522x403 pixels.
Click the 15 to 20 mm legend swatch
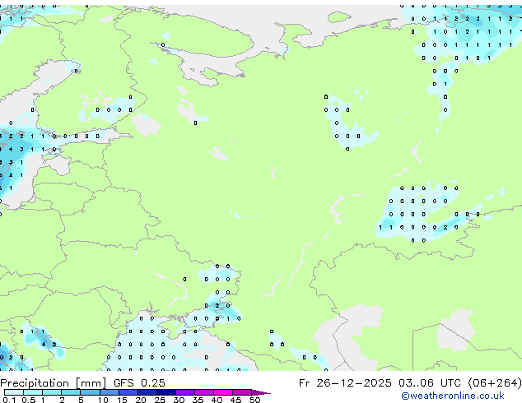[x=128, y=392]
